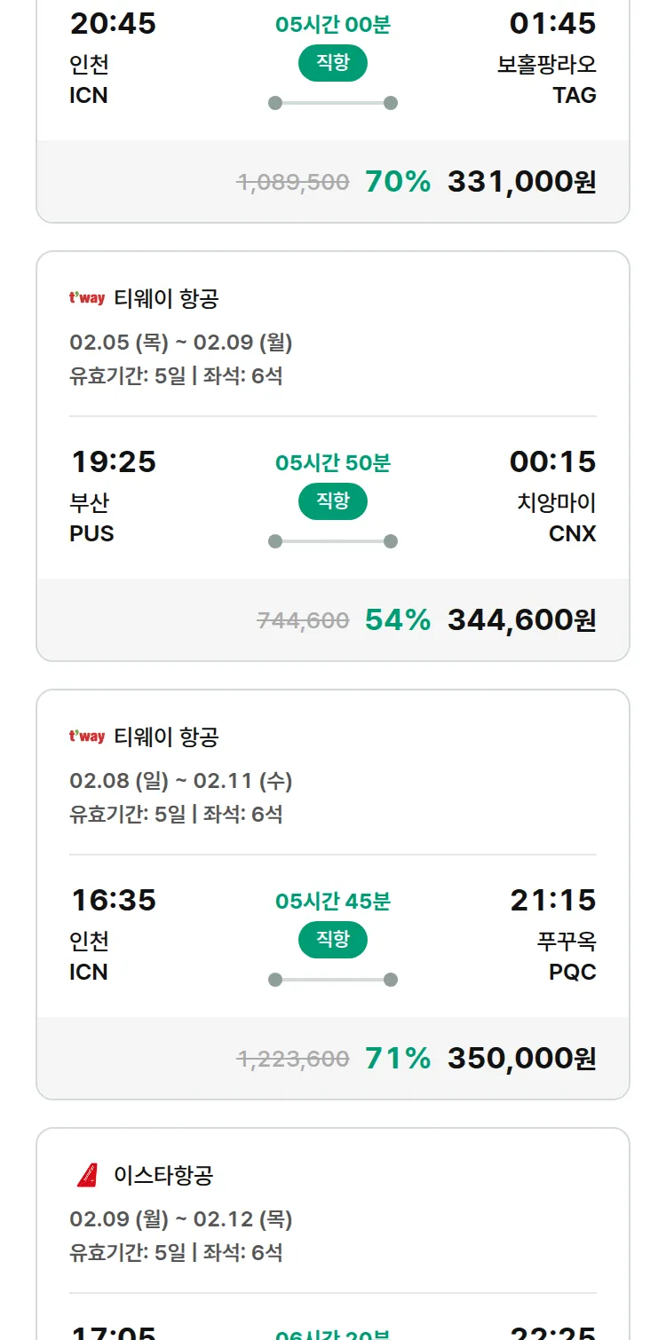Screen dimensions: 666x1340
Task: Select the 331,000원 discounted fare
Action: (x=521, y=182)
